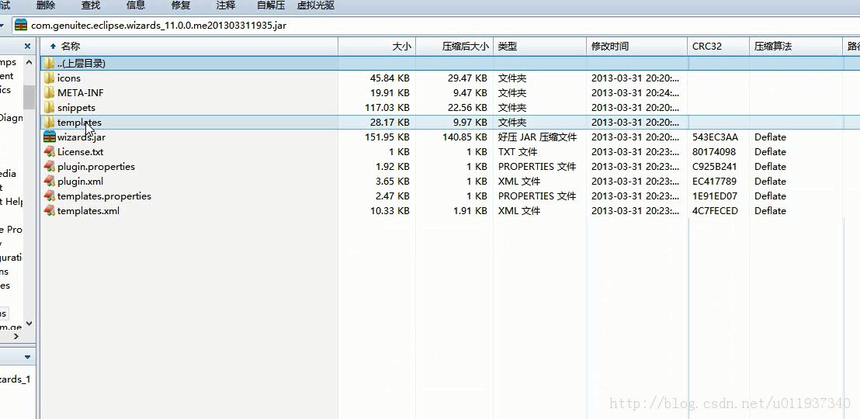Click the plugin.properties file icon

click(50, 167)
